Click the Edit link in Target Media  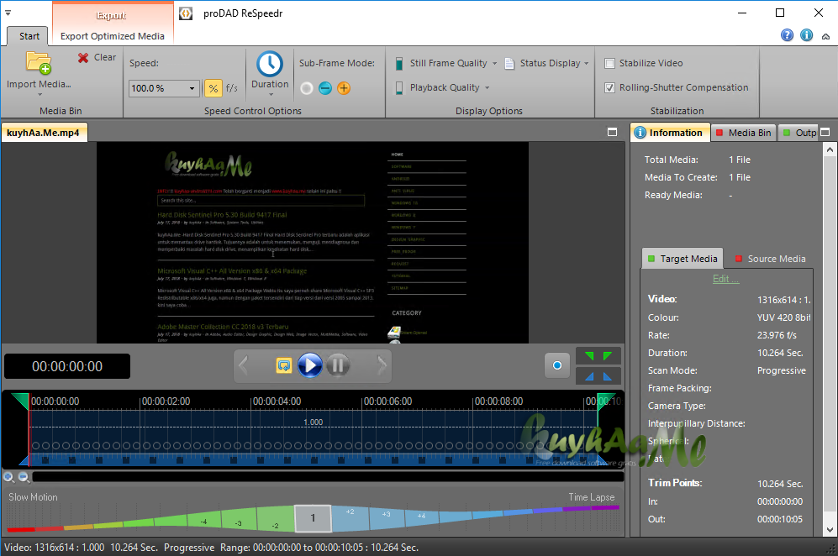click(x=725, y=279)
